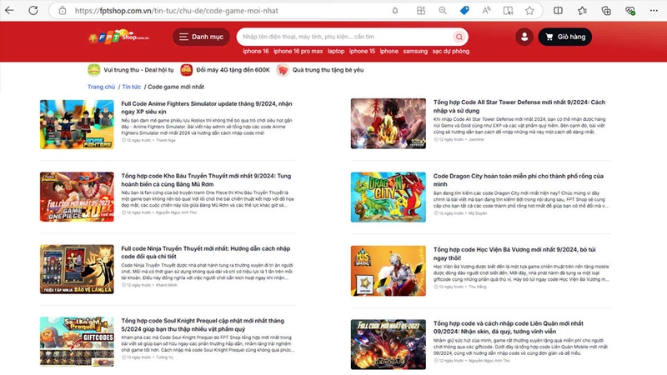View site info via the lock icon
Image resolution: width=667 pixels, height=375 pixels.
(63, 11)
